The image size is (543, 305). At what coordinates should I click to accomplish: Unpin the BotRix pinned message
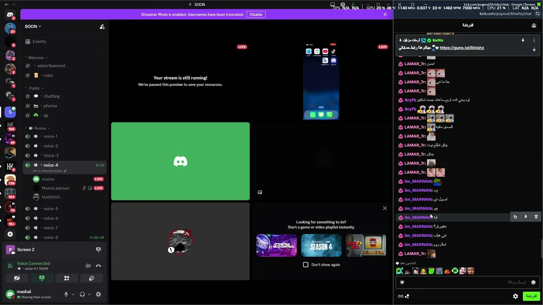523,40
